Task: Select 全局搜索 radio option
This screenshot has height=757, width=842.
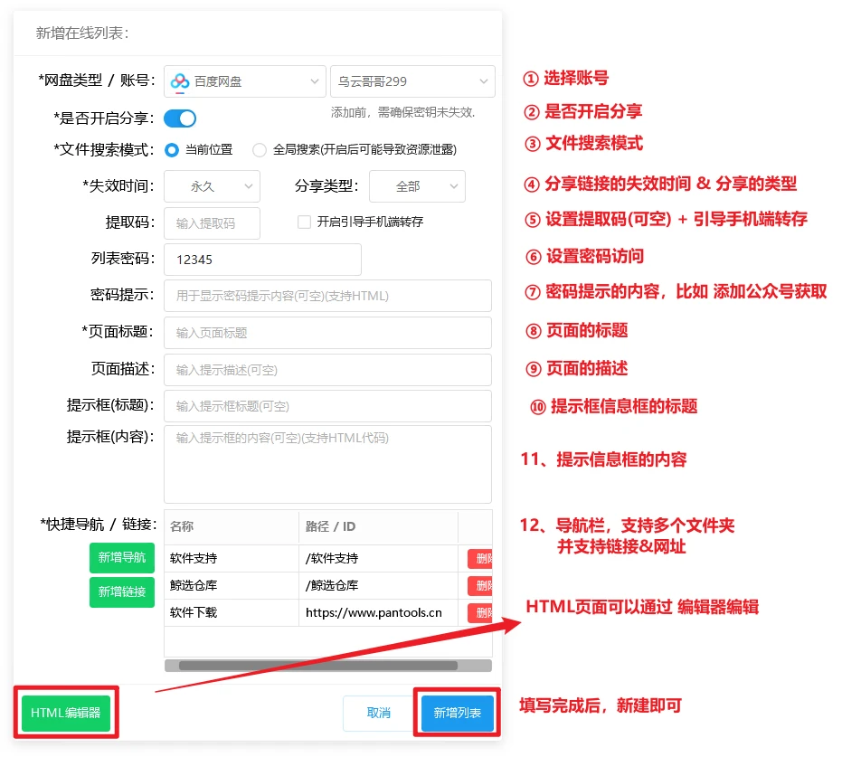Action: pyautogui.click(x=260, y=150)
